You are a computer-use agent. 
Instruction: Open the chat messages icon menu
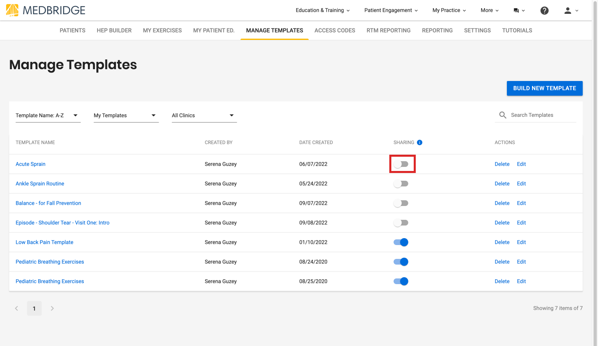[519, 11]
